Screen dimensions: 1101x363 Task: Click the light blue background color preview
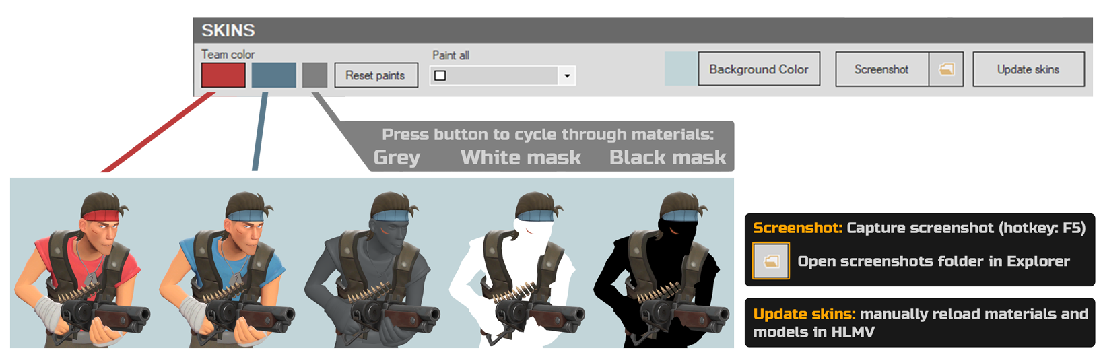681,69
